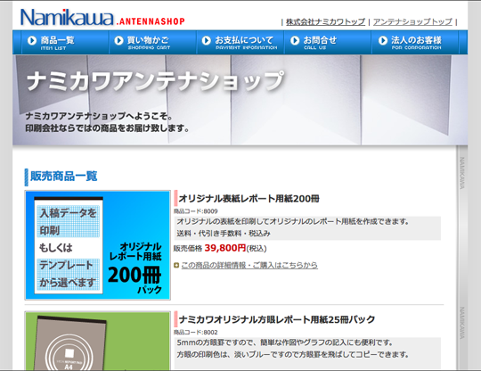Select description 5mmの方眼罫ですので text
Viewport: 481px width, 371px height.
[285, 342]
